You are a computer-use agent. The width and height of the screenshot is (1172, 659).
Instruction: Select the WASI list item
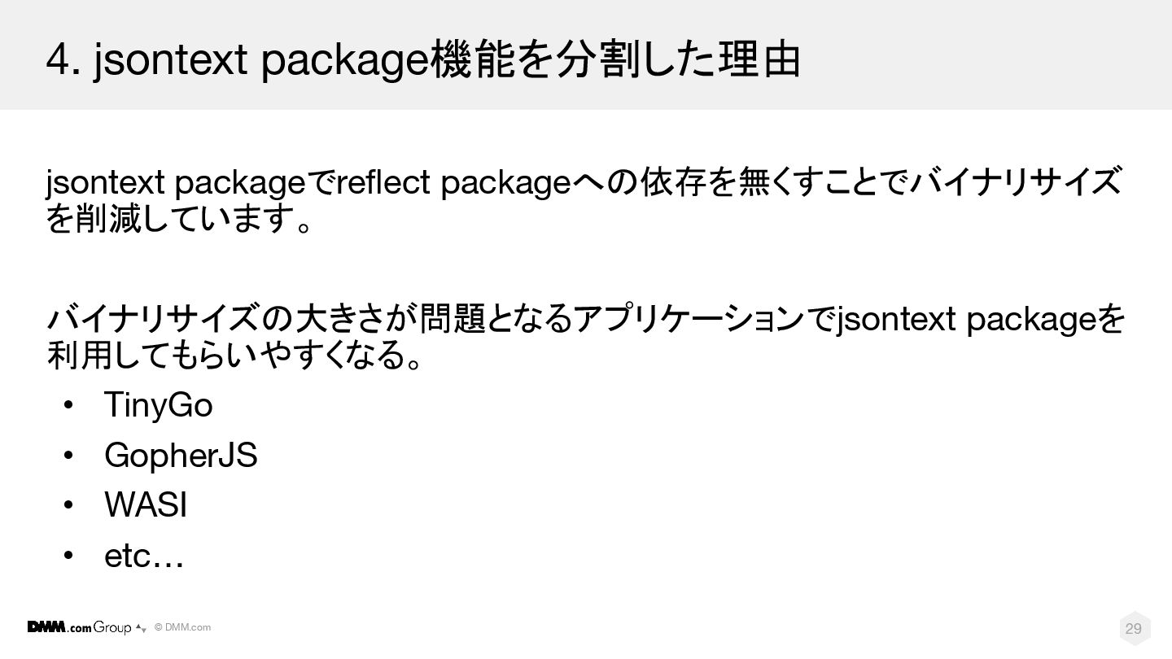coord(146,506)
